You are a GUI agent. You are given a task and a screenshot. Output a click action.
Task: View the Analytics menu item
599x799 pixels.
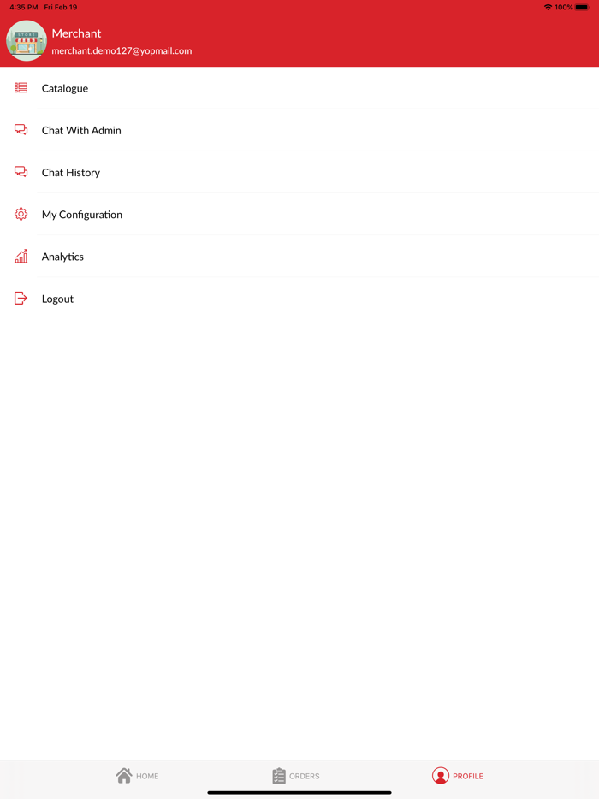[299, 257]
